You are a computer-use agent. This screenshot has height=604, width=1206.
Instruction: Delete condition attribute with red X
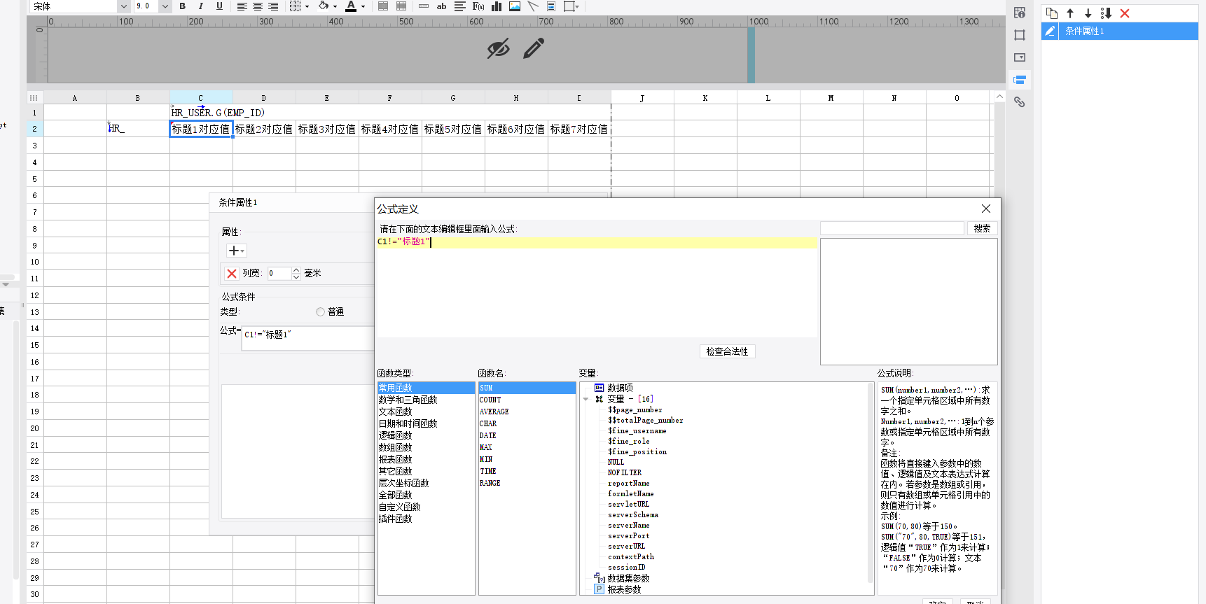(1125, 13)
